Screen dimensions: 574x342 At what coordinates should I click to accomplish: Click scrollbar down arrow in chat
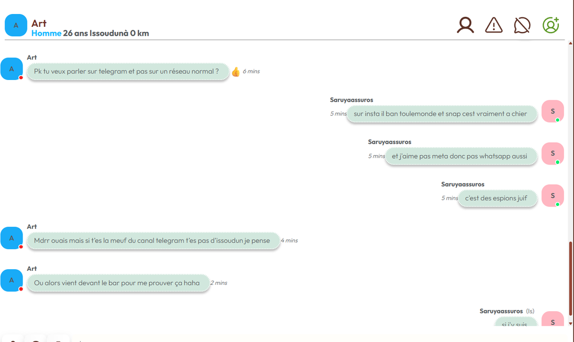pyautogui.click(x=570, y=324)
